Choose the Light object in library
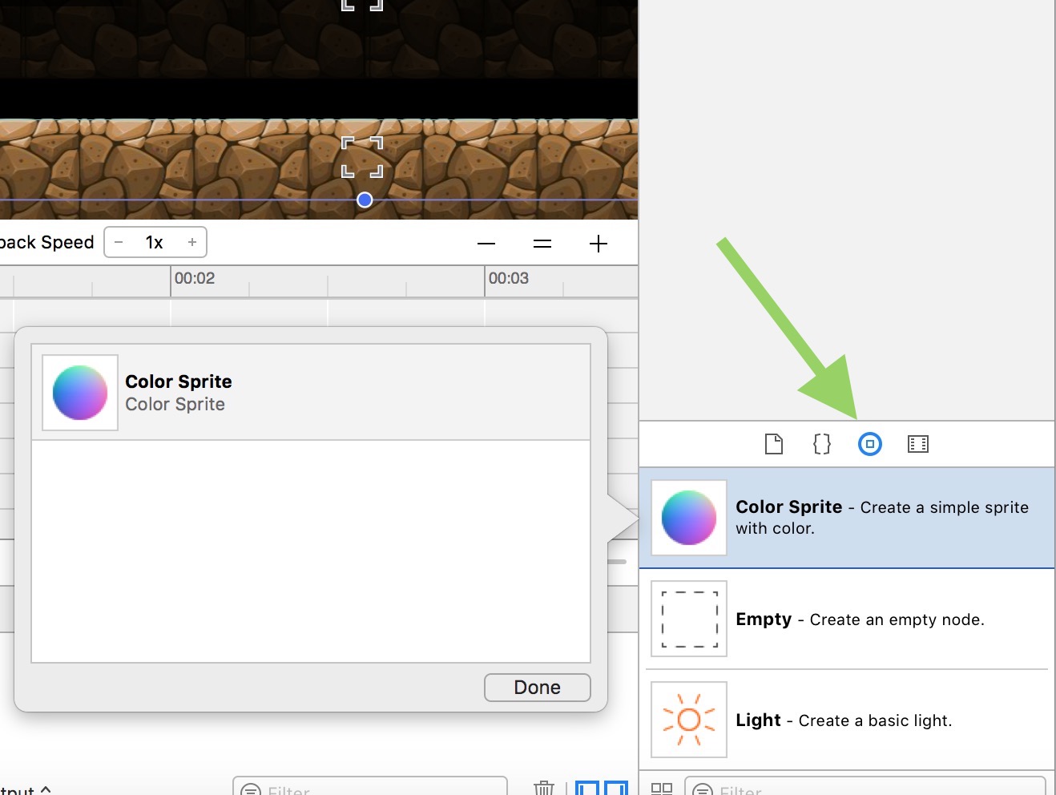The image size is (1056, 795). pyautogui.click(x=847, y=720)
